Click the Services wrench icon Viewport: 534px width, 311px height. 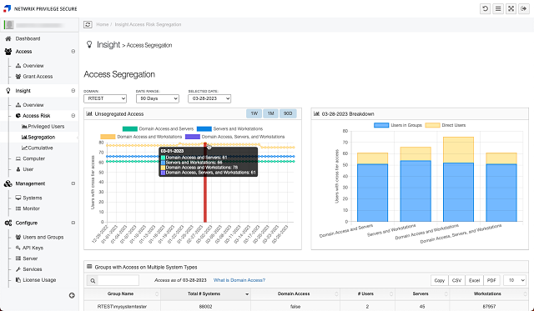pyautogui.click(x=18, y=269)
